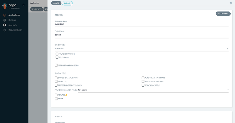Click the GENERAL section heading
This screenshot has width=235, height=123.
tap(59, 15)
